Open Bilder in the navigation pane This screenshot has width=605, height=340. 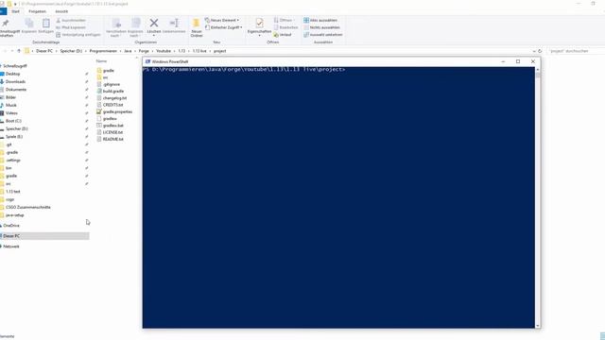[x=10, y=97]
